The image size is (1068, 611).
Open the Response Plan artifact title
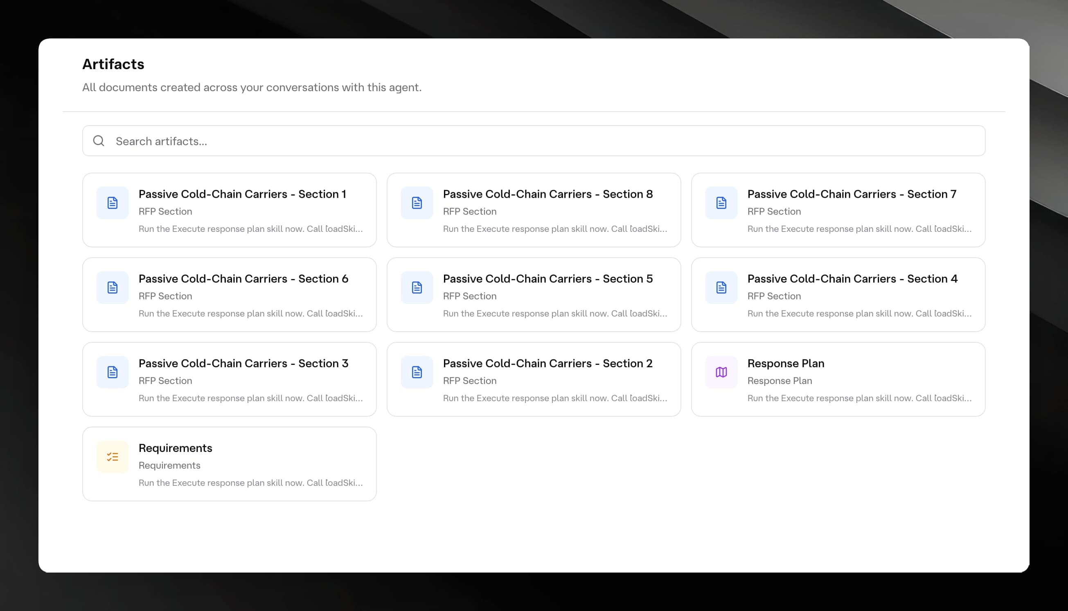click(x=786, y=364)
